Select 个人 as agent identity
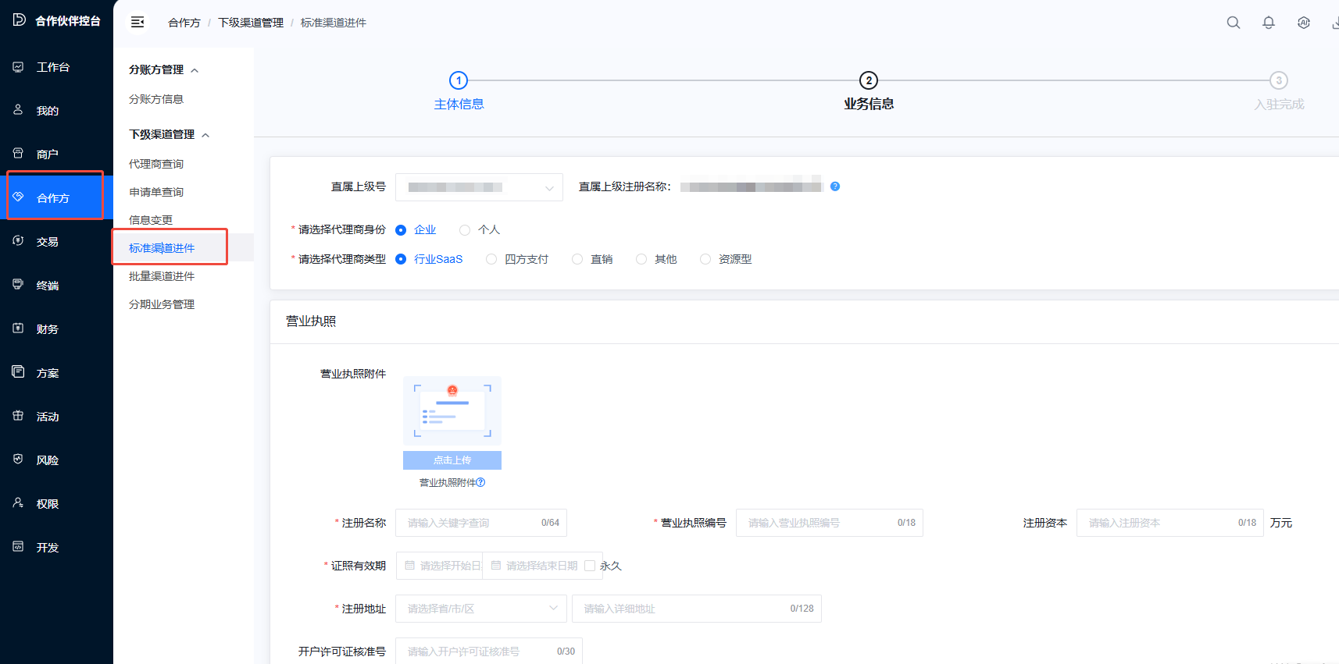Image resolution: width=1339 pixels, height=664 pixels. pos(466,230)
